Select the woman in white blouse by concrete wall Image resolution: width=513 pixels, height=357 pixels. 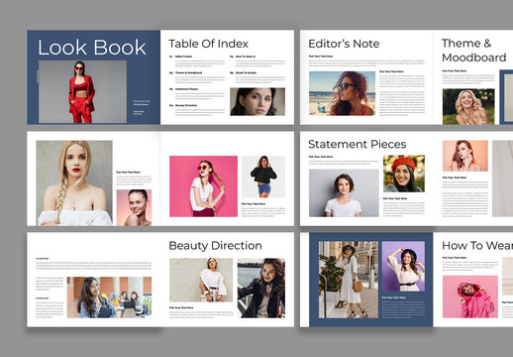[x=201, y=280]
